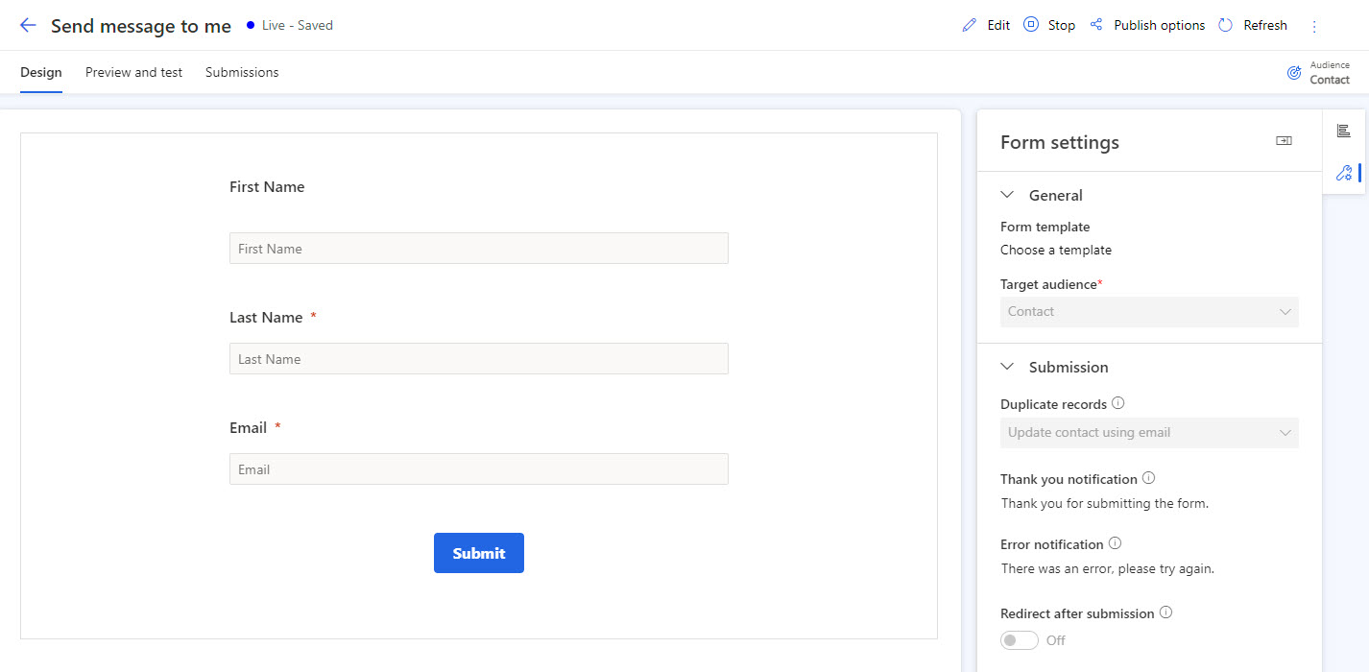The height and width of the screenshot is (672, 1369).
Task: Collapse the Submission section chevron
Action: coord(1007,367)
